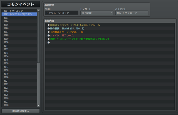Select empty common event 0014
The height and width of the screenshot is (115, 178).
coord(19,56)
